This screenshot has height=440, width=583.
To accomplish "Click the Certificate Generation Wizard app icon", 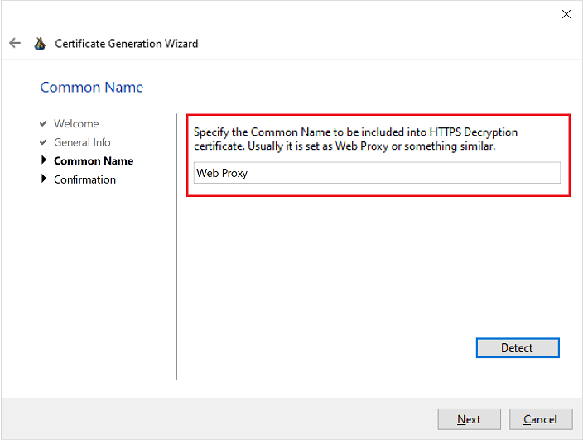I will click(40, 44).
